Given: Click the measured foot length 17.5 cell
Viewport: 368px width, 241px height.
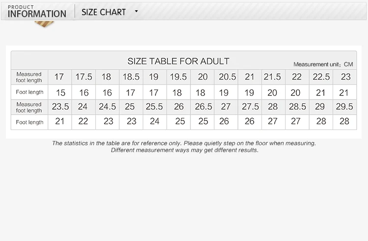Looking at the screenshot, I should pos(83,77).
